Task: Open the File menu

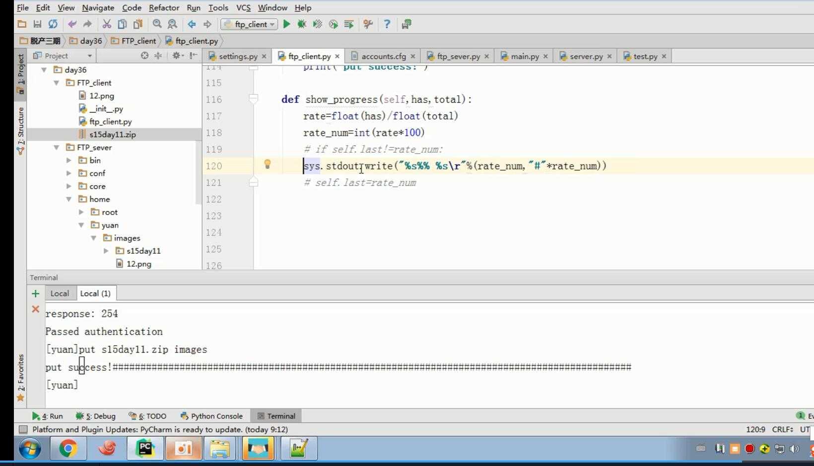Action: 23,7
